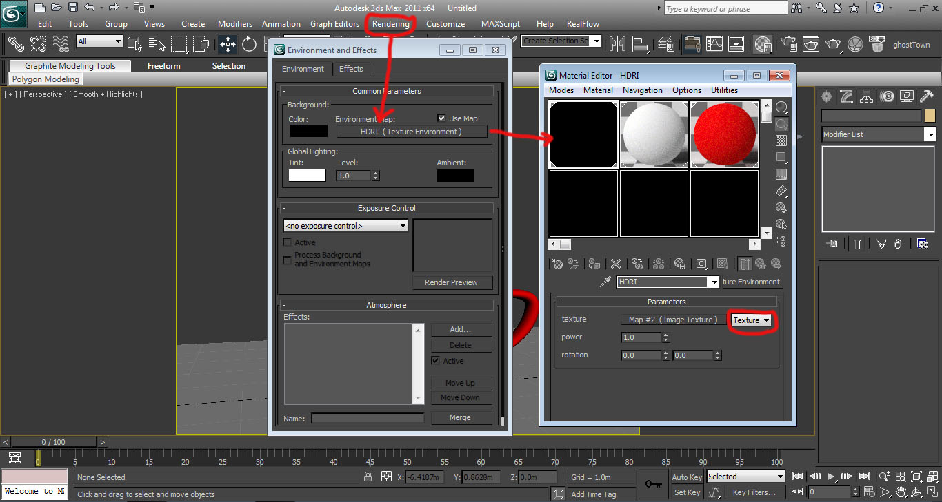Click the Render Preview button
Image resolution: width=942 pixels, height=502 pixels.
pyautogui.click(x=451, y=282)
